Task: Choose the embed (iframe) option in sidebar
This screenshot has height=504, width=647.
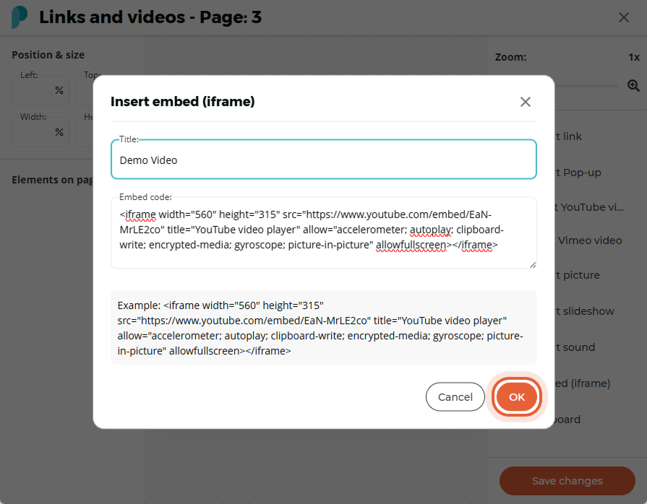Action: pyautogui.click(x=583, y=383)
